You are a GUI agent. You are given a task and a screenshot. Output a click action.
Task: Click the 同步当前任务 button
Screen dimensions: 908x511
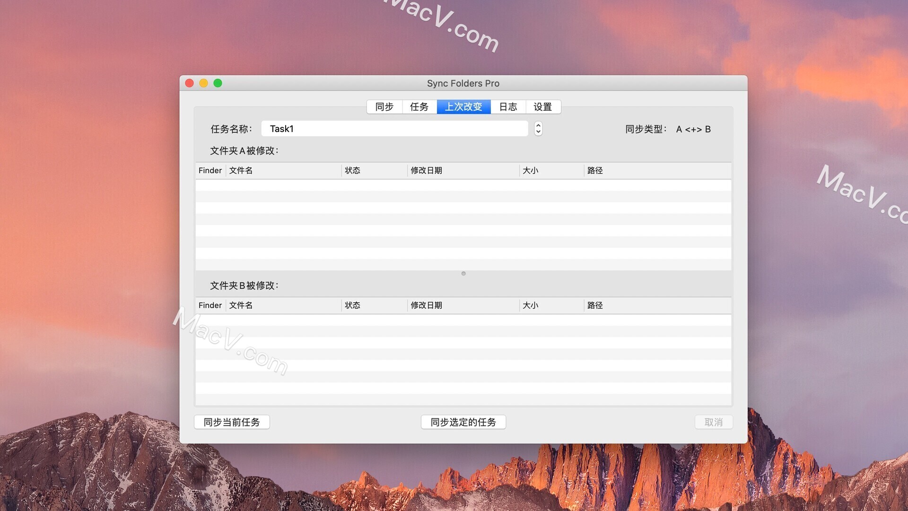pyautogui.click(x=232, y=422)
